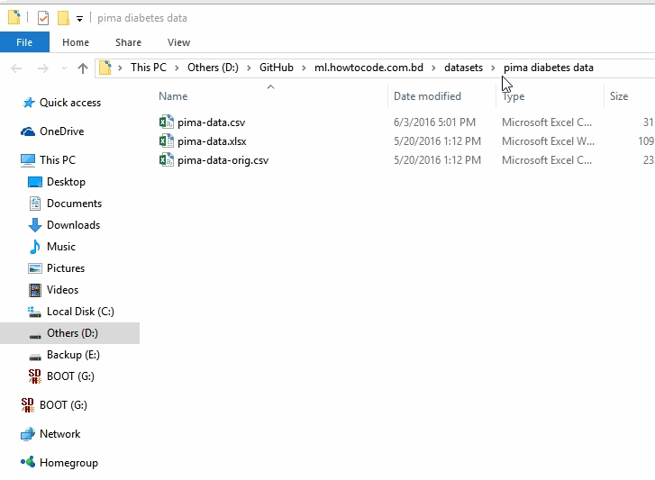Screen dimensions: 655x480
Task: Open the File menu
Action: tap(24, 42)
